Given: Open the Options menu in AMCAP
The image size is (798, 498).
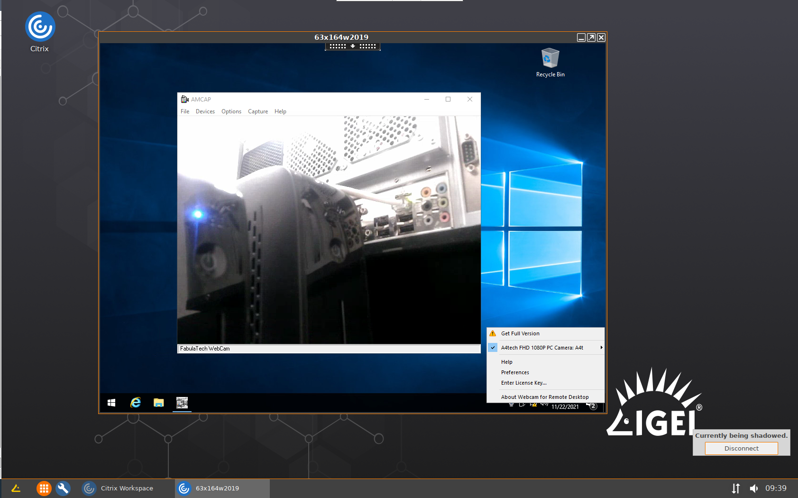Looking at the screenshot, I should point(231,111).
